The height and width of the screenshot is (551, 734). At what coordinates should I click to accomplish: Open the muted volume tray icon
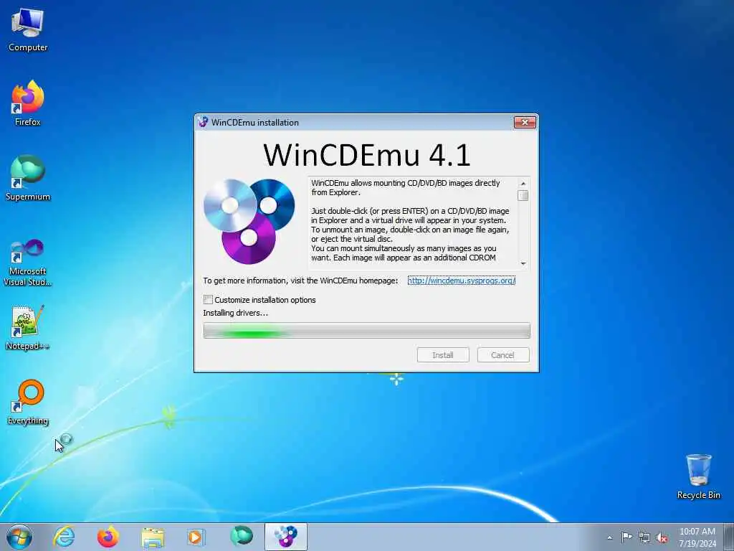(x=662, y=537)
